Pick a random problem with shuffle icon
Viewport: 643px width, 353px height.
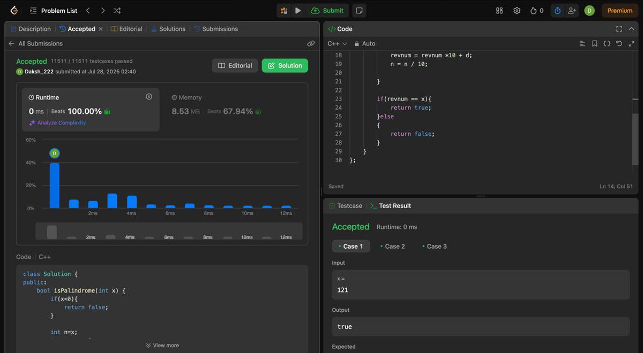tap(117, 11)
